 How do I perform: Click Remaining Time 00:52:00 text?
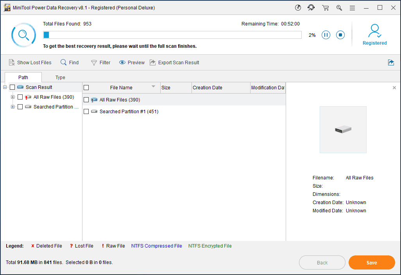270,24
